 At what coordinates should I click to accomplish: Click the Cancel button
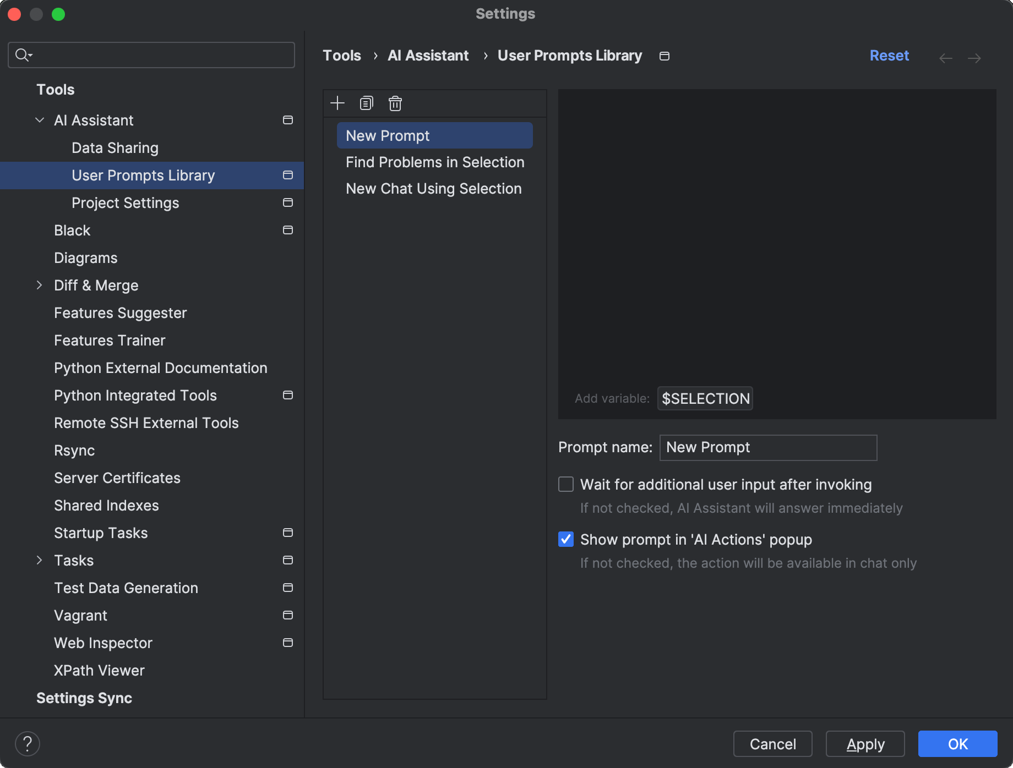coord(773,744)
